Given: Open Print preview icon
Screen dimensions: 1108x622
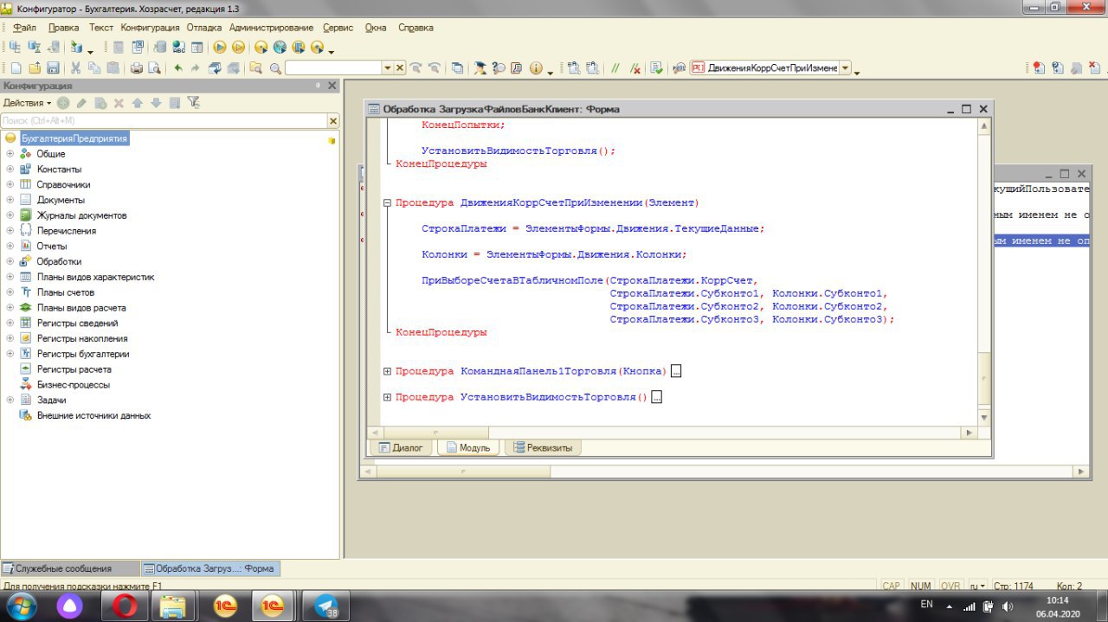Looking at the screenshot, I should pyautogui.click(x=154, y=67).
